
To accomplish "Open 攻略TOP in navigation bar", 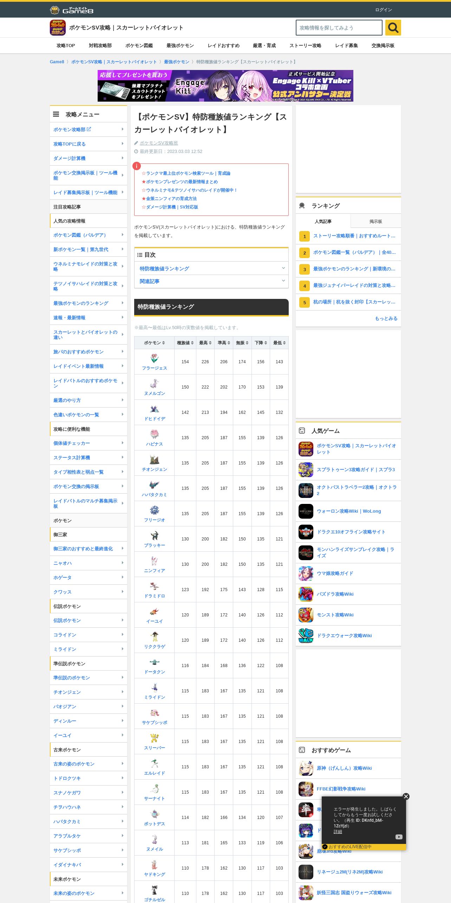I will 66,46.
